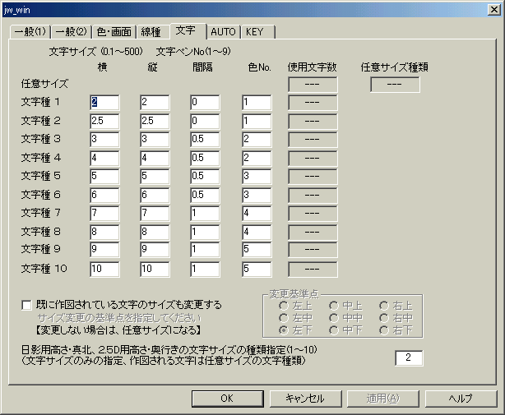Open the AUTO tab

coord(223,32)
